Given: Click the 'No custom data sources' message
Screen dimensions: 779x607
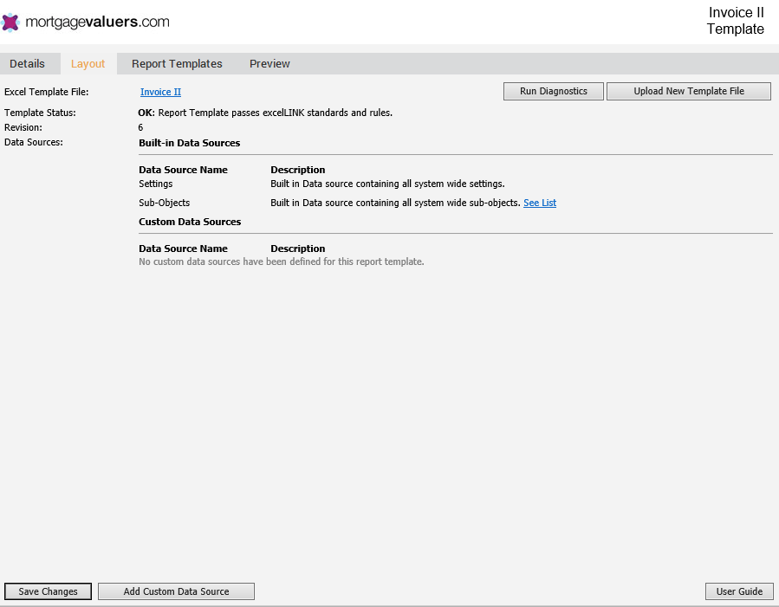Looking at the screenshot, I should (282, 262).
